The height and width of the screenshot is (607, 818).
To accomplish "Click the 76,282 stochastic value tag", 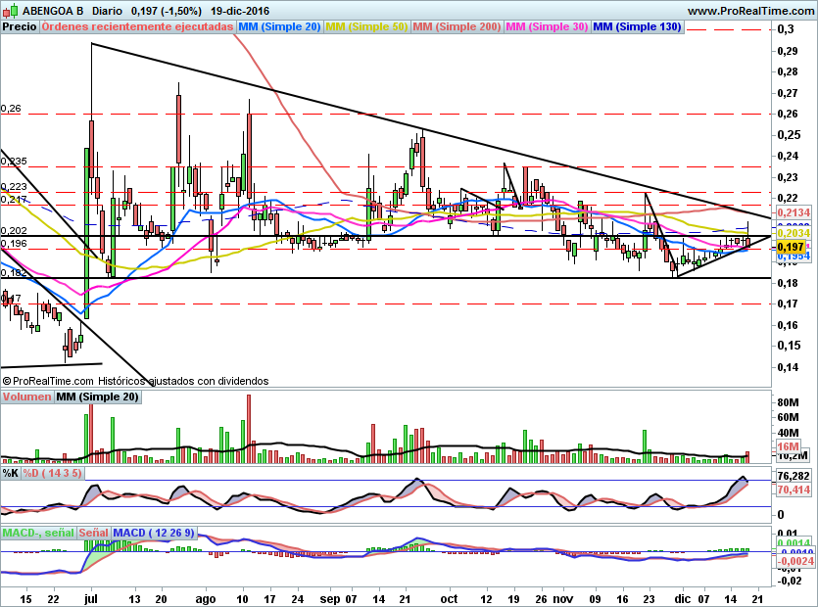I will point(793,477).
